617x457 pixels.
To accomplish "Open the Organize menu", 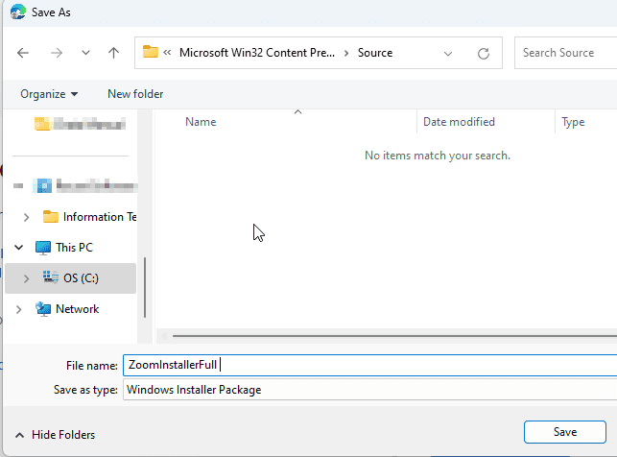I will pos(49,94).
